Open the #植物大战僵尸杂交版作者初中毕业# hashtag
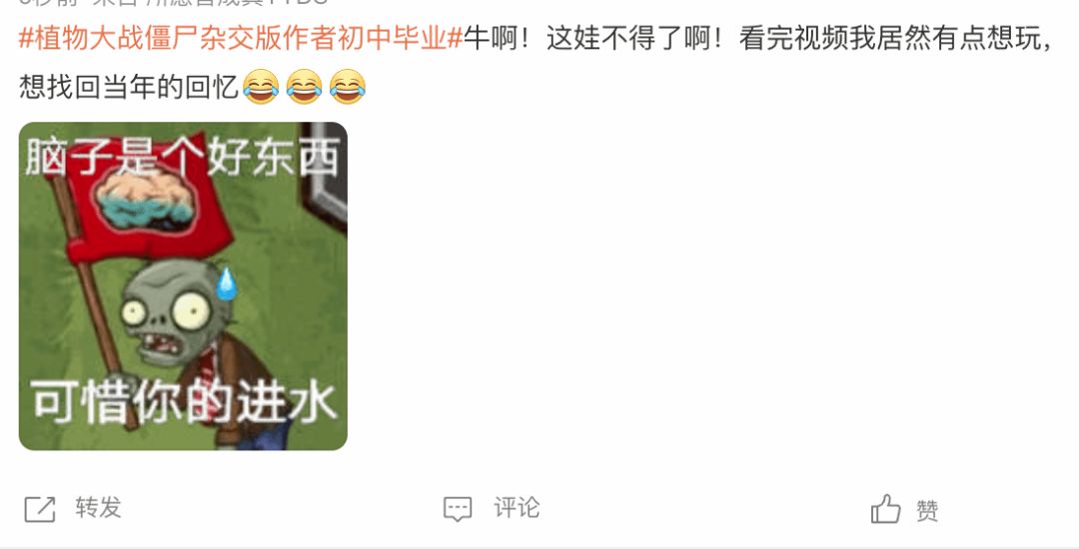 (x=240, y=39)
